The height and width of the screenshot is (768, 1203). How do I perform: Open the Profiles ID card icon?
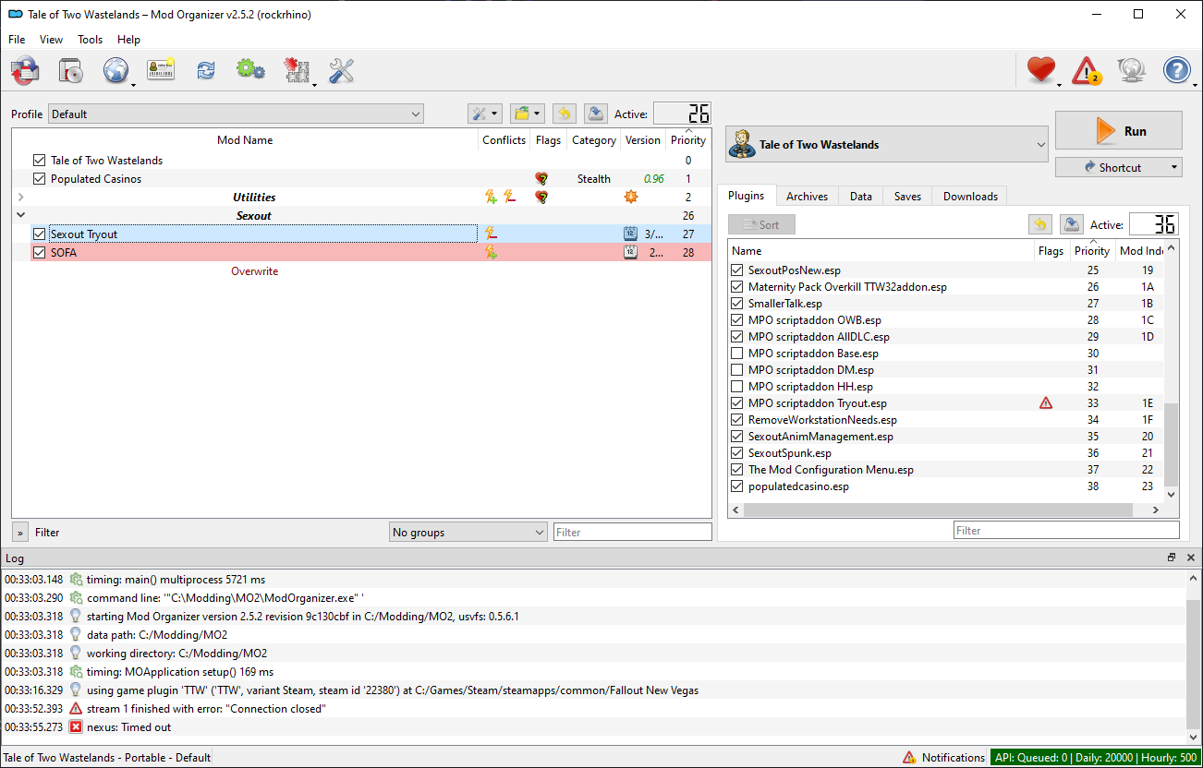coord(161,70)
